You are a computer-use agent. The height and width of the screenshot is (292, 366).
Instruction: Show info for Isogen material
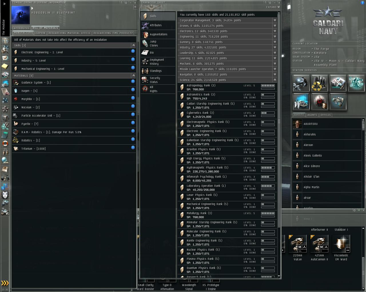[133, 90]
